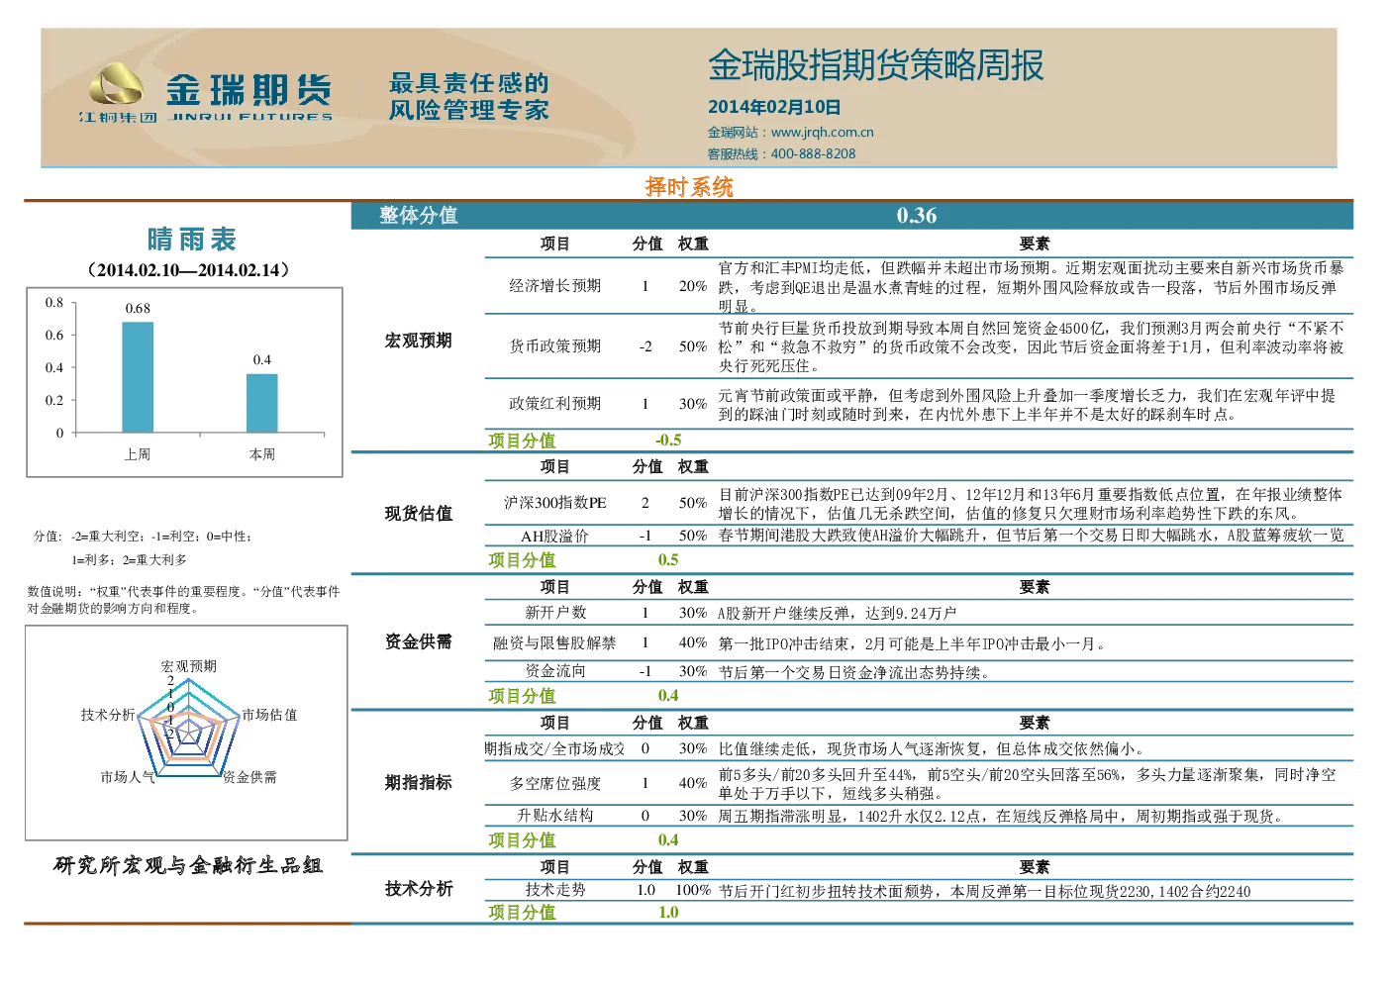Select the 100% weight in the 技术走势 row
Screen dimensions: 1389x982
point(693,890)
